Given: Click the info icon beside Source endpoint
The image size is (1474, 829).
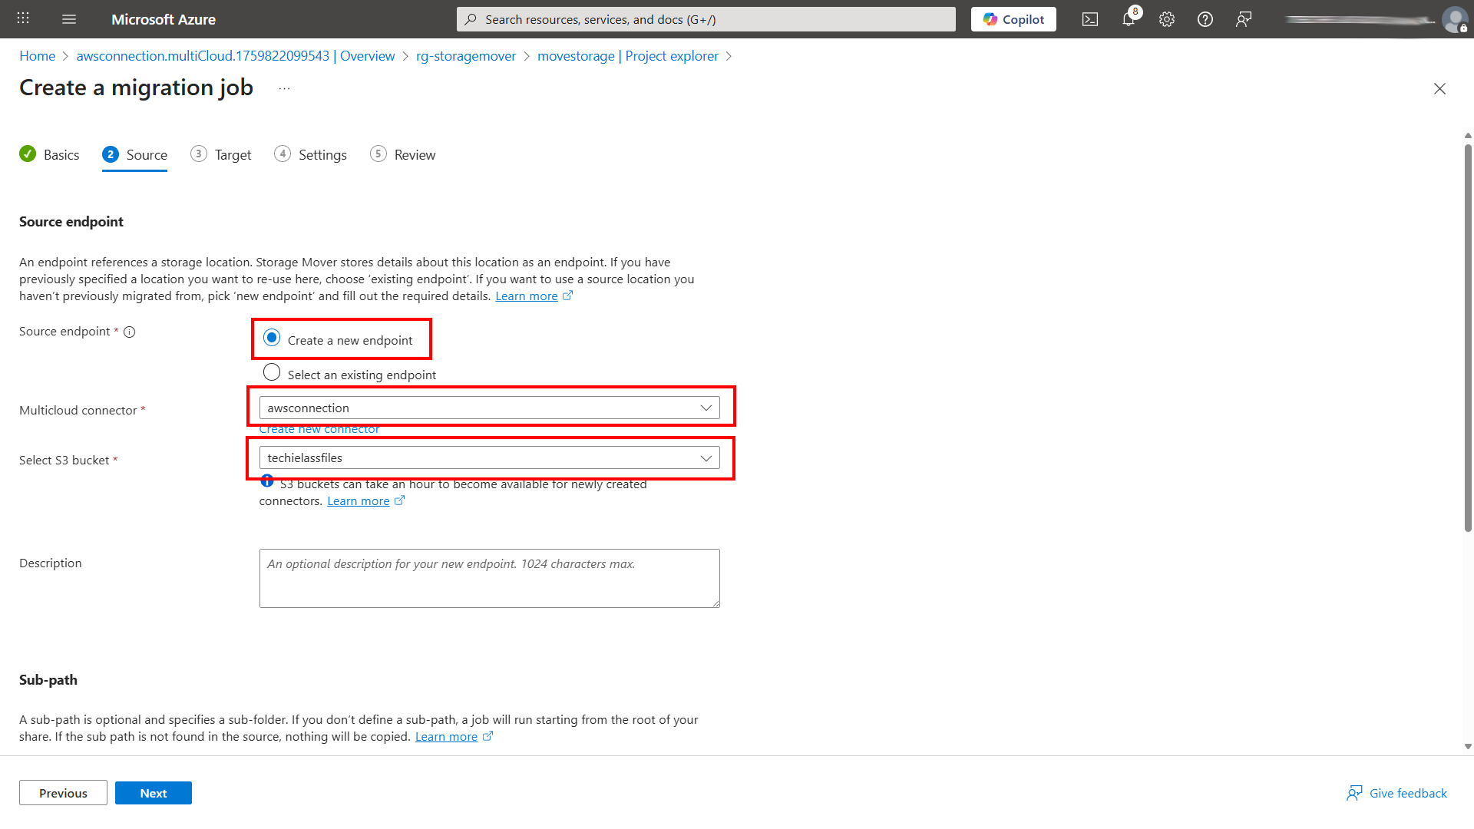Looking at the screenshot, I should pyautogui.click(x=129, y=332).
